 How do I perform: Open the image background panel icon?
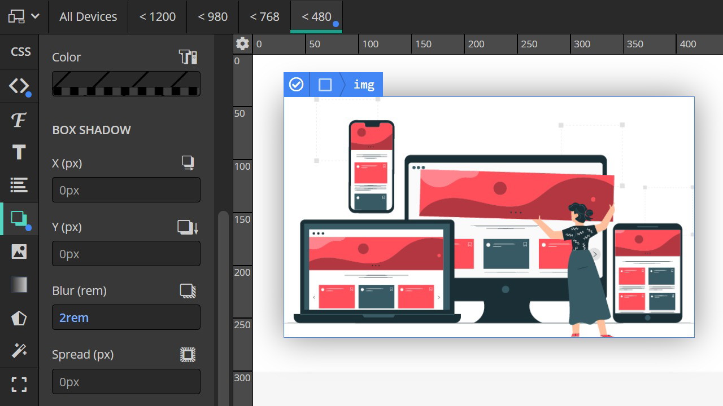19,251
